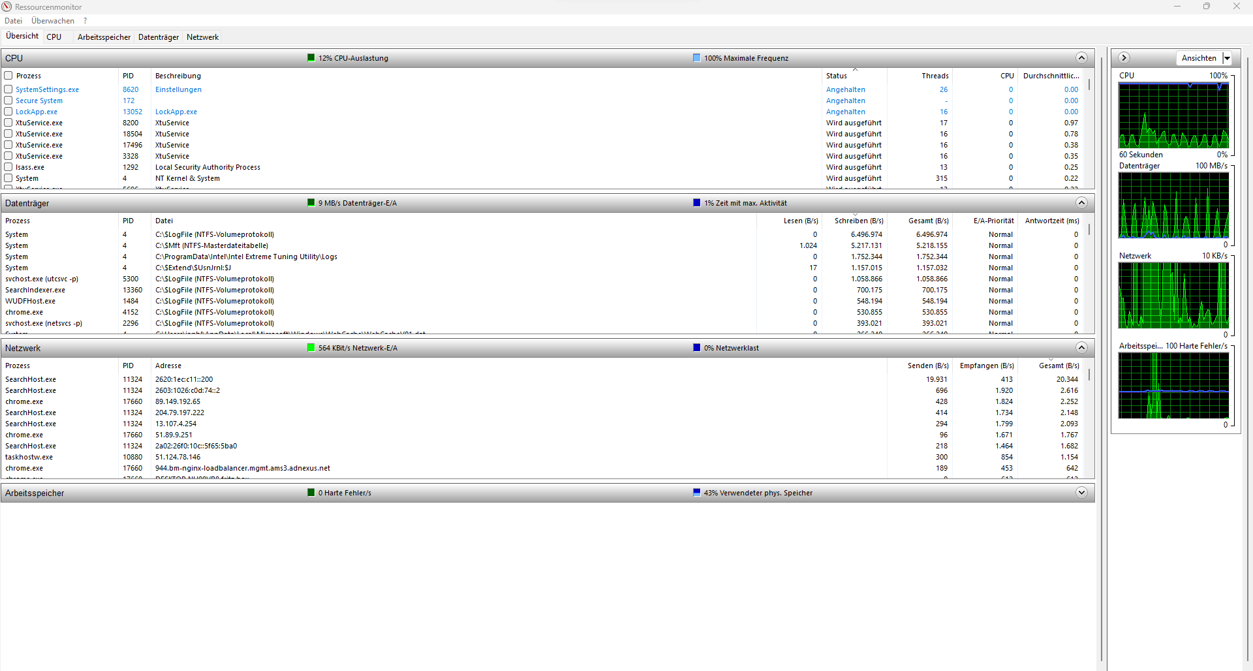Click the blue Verwendeter phys. Speicher square
The height and width of the screenshot is (671, 1253).
point(697,493)
